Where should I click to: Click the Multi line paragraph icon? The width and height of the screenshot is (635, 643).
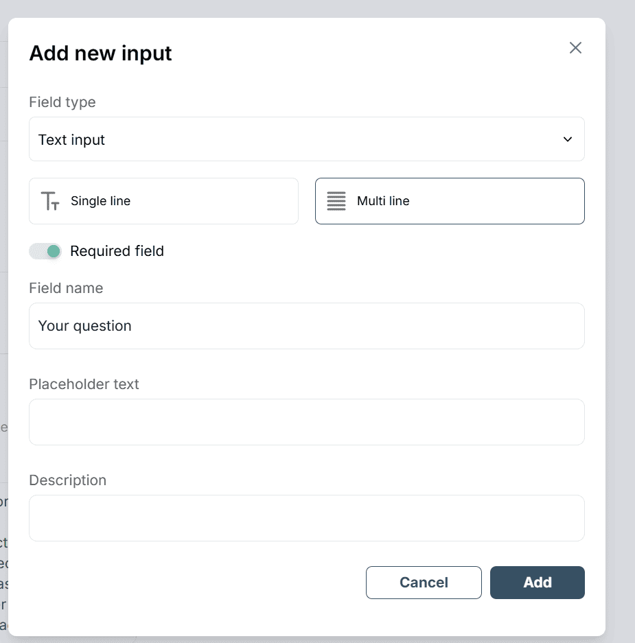(336, 201)
